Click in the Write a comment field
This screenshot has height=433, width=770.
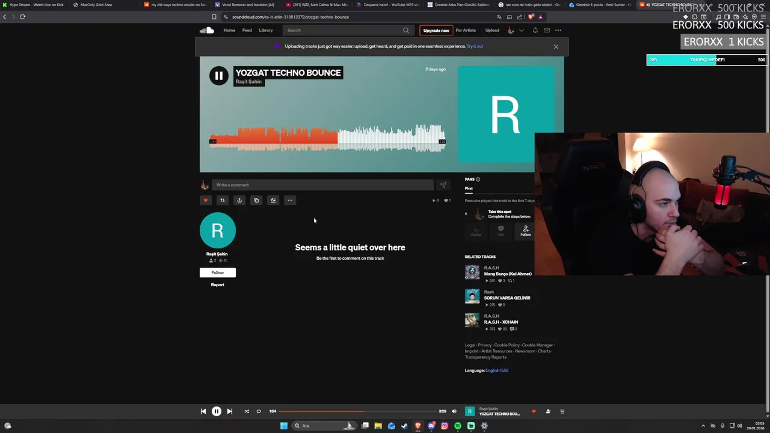(x=322, y=185)
